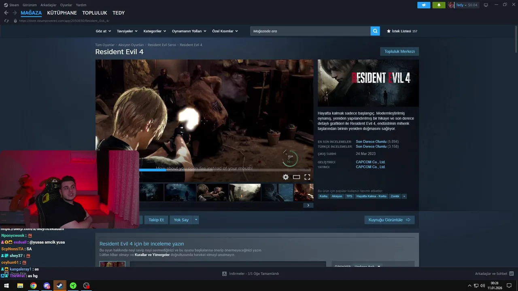The width and height of the screenshot is (518, 291).
Task: Click the store search magnifier button
Action: pos(375,31)
